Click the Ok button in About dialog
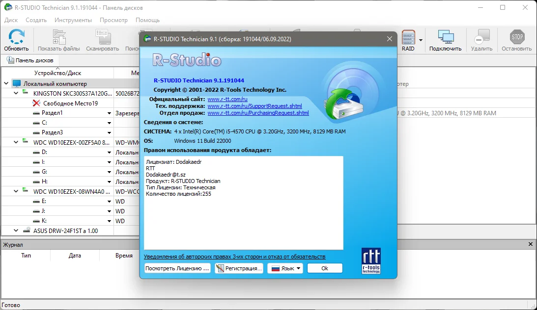Viewport: 537px width, 310px height. [x=325, y=268]
